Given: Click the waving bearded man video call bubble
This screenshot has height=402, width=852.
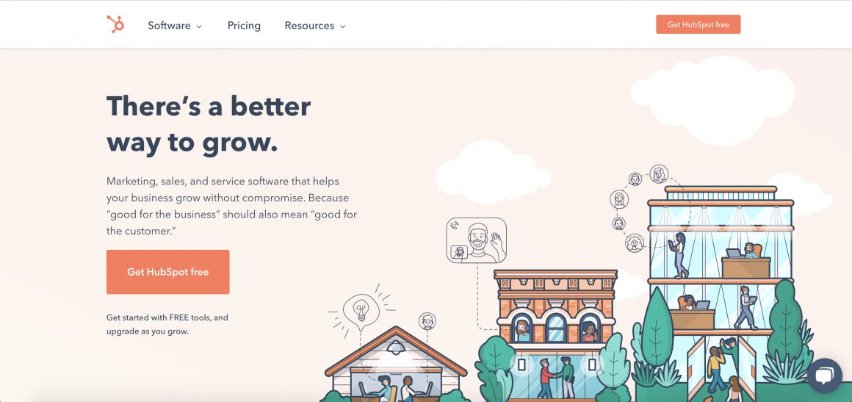Looking at the screenshot, I should [x=476, y=240].
